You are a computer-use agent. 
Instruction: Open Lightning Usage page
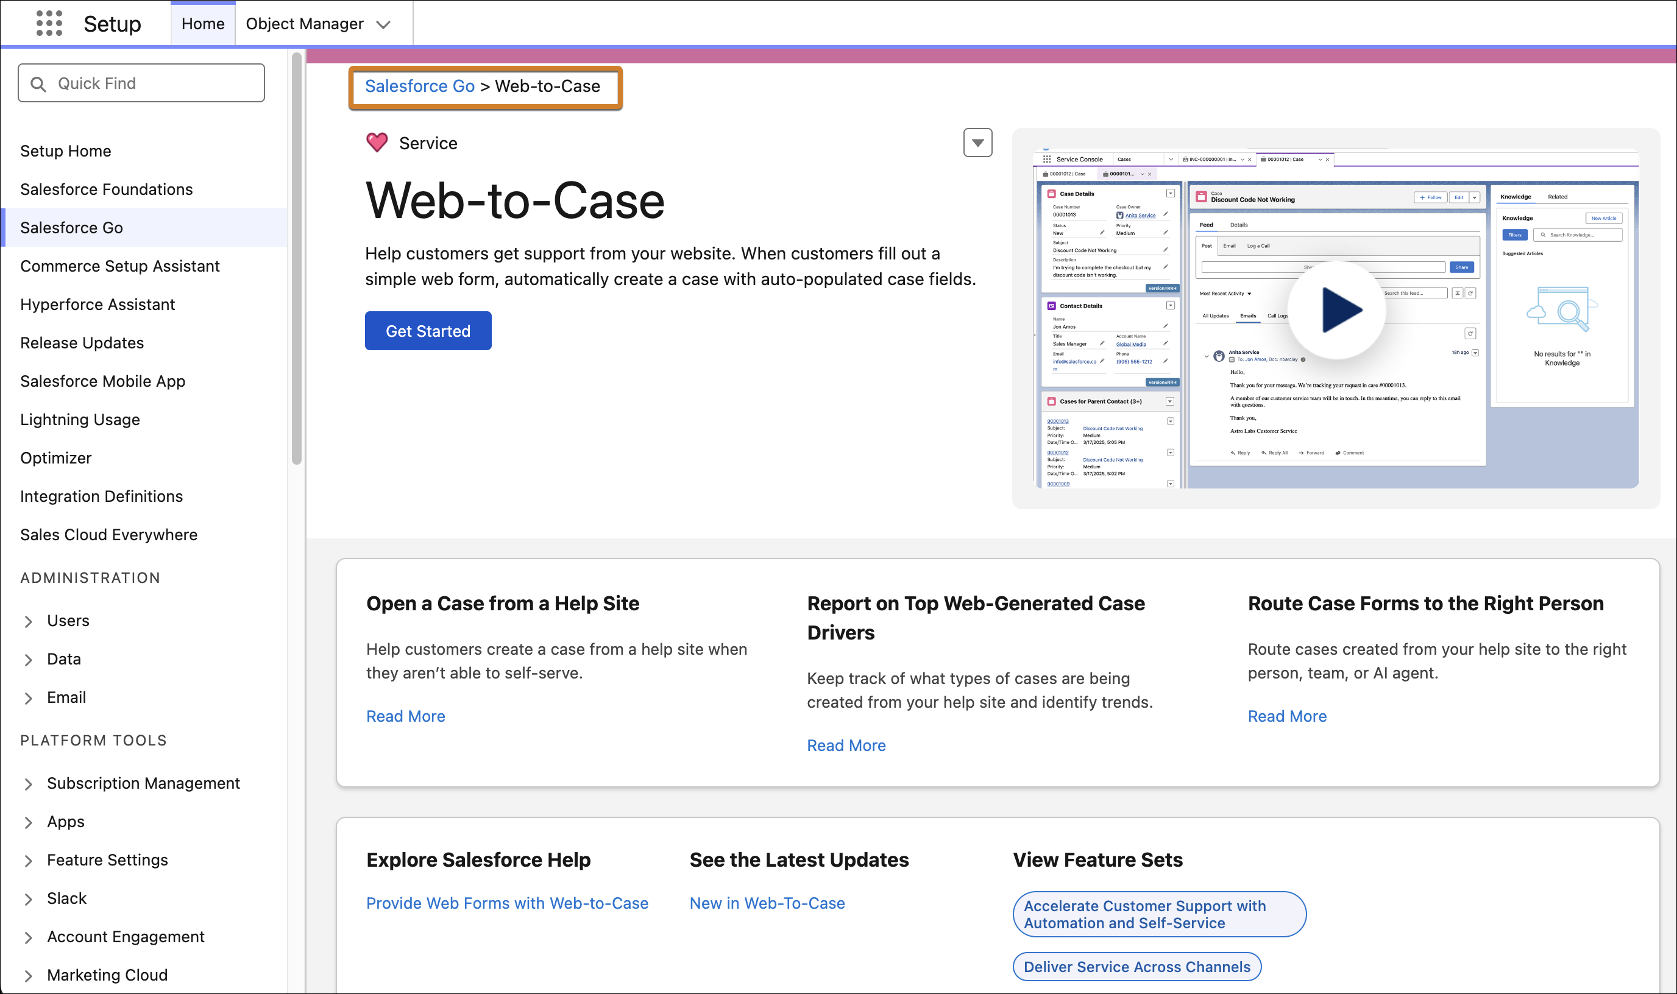[x=80, y=420]
